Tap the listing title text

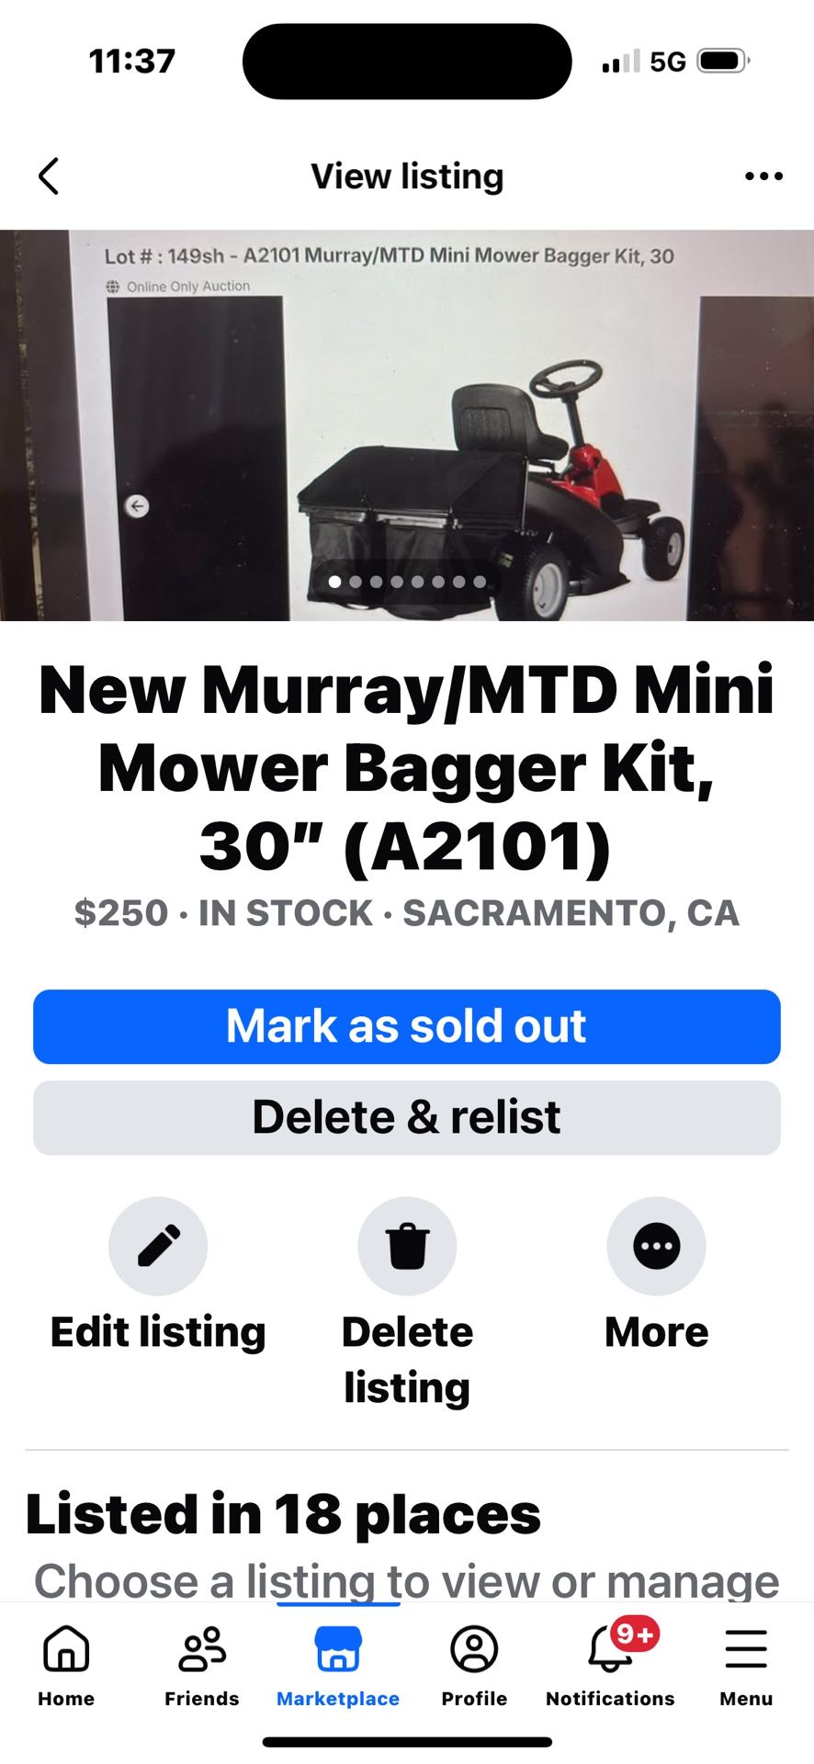[x=407, y=767]
